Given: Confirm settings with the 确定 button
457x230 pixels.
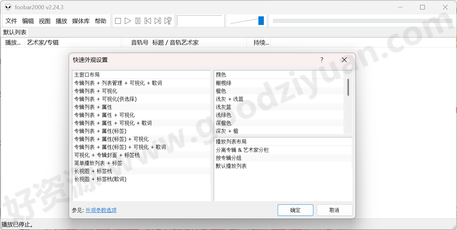Looking at the screenshot, I should point(295,210).
